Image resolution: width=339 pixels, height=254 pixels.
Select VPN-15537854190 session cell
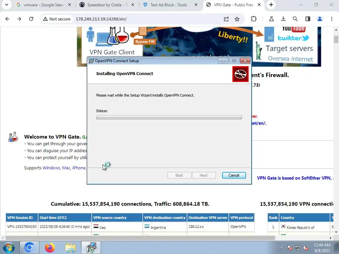click(22, 227)
